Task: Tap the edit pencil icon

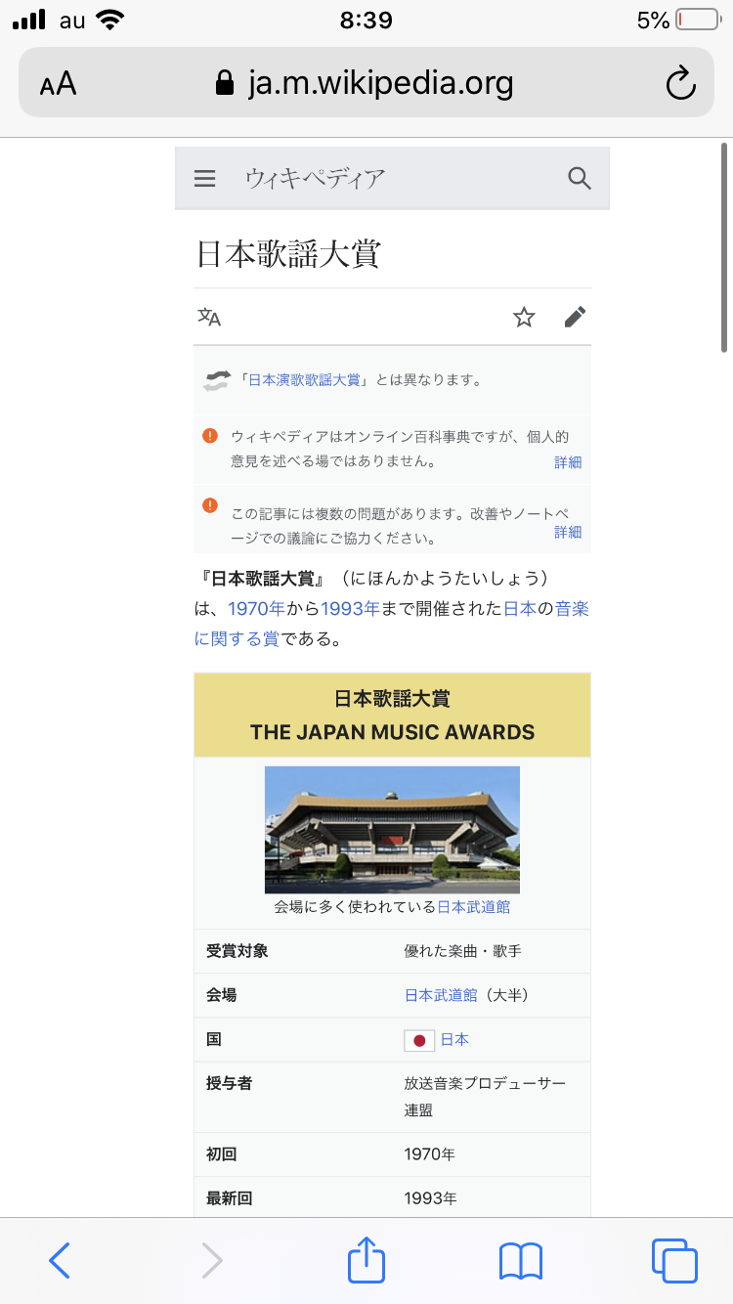Action: 576,317
